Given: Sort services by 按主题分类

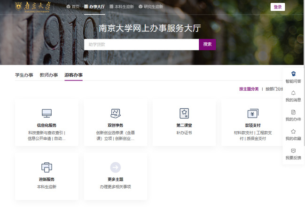Looking at the screenshot, I should 249,89.
